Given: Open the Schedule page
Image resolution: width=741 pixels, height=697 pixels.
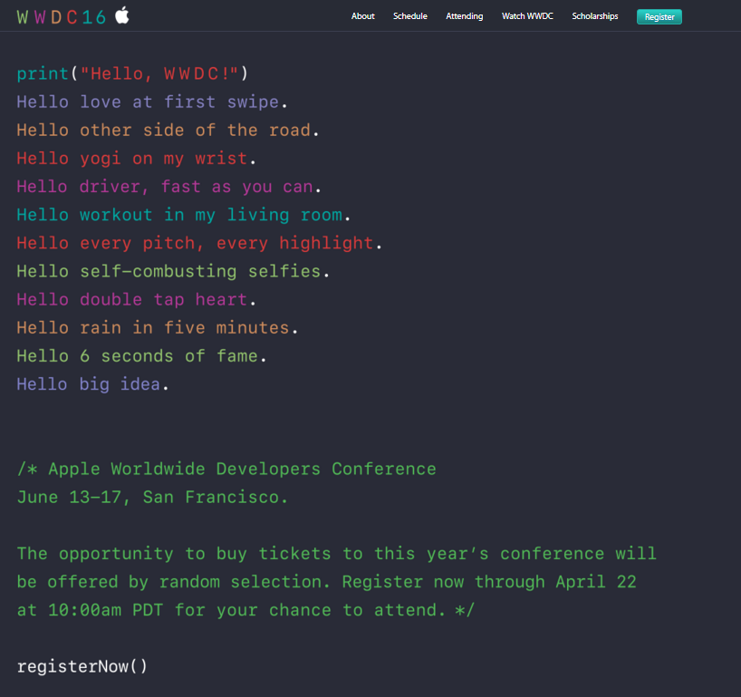Looking at the screenshot, I should click(409, 16).
